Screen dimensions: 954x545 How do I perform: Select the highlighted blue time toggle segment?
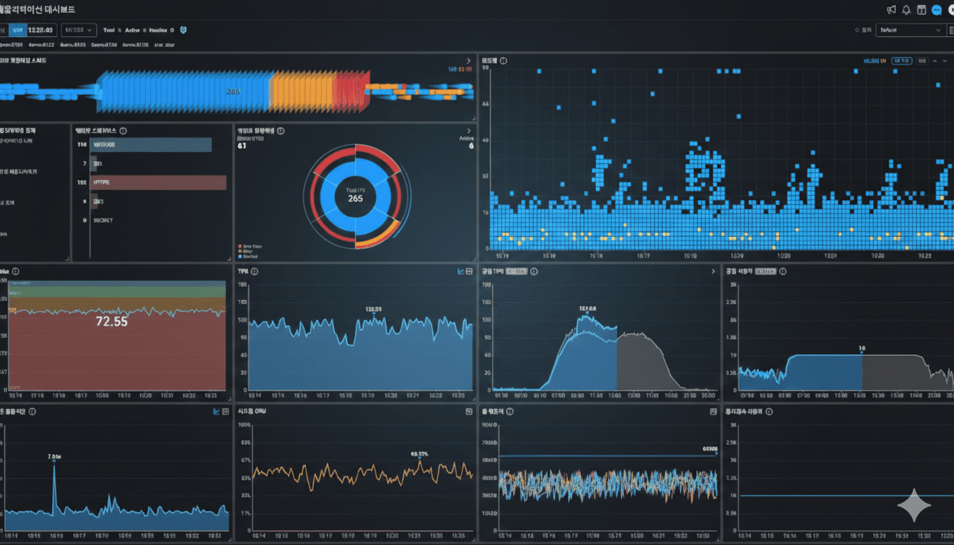pos(18,30)
